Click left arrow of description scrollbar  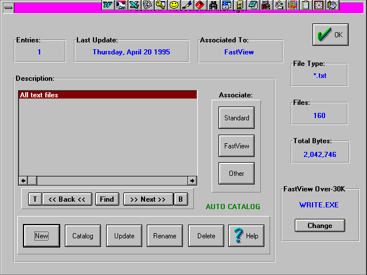[23, 180]
